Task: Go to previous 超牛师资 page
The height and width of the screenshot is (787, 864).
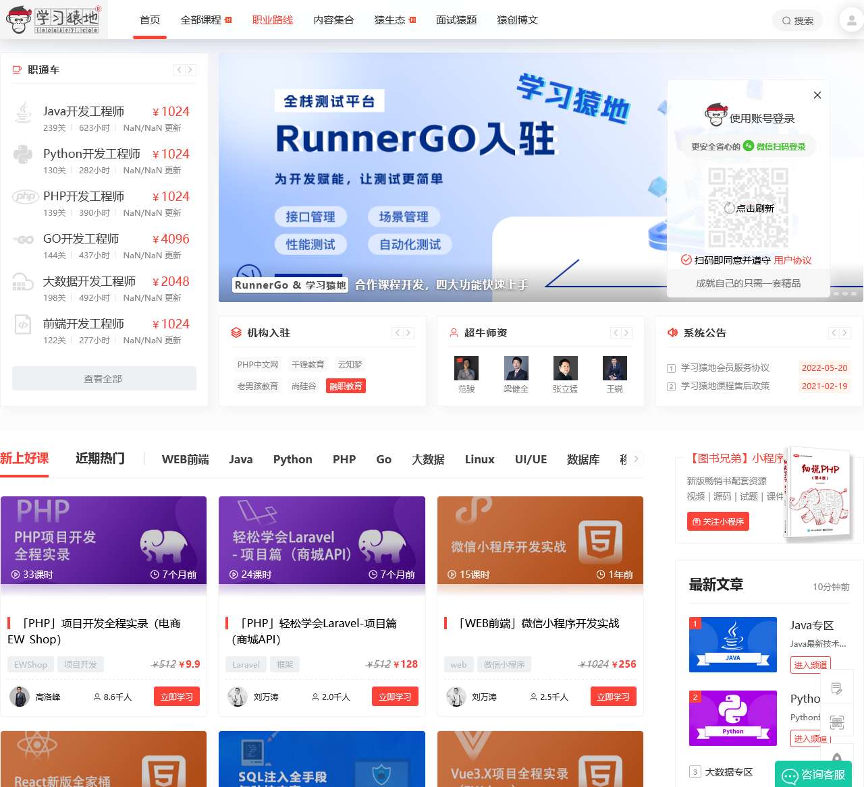Action: click(616, 332)
